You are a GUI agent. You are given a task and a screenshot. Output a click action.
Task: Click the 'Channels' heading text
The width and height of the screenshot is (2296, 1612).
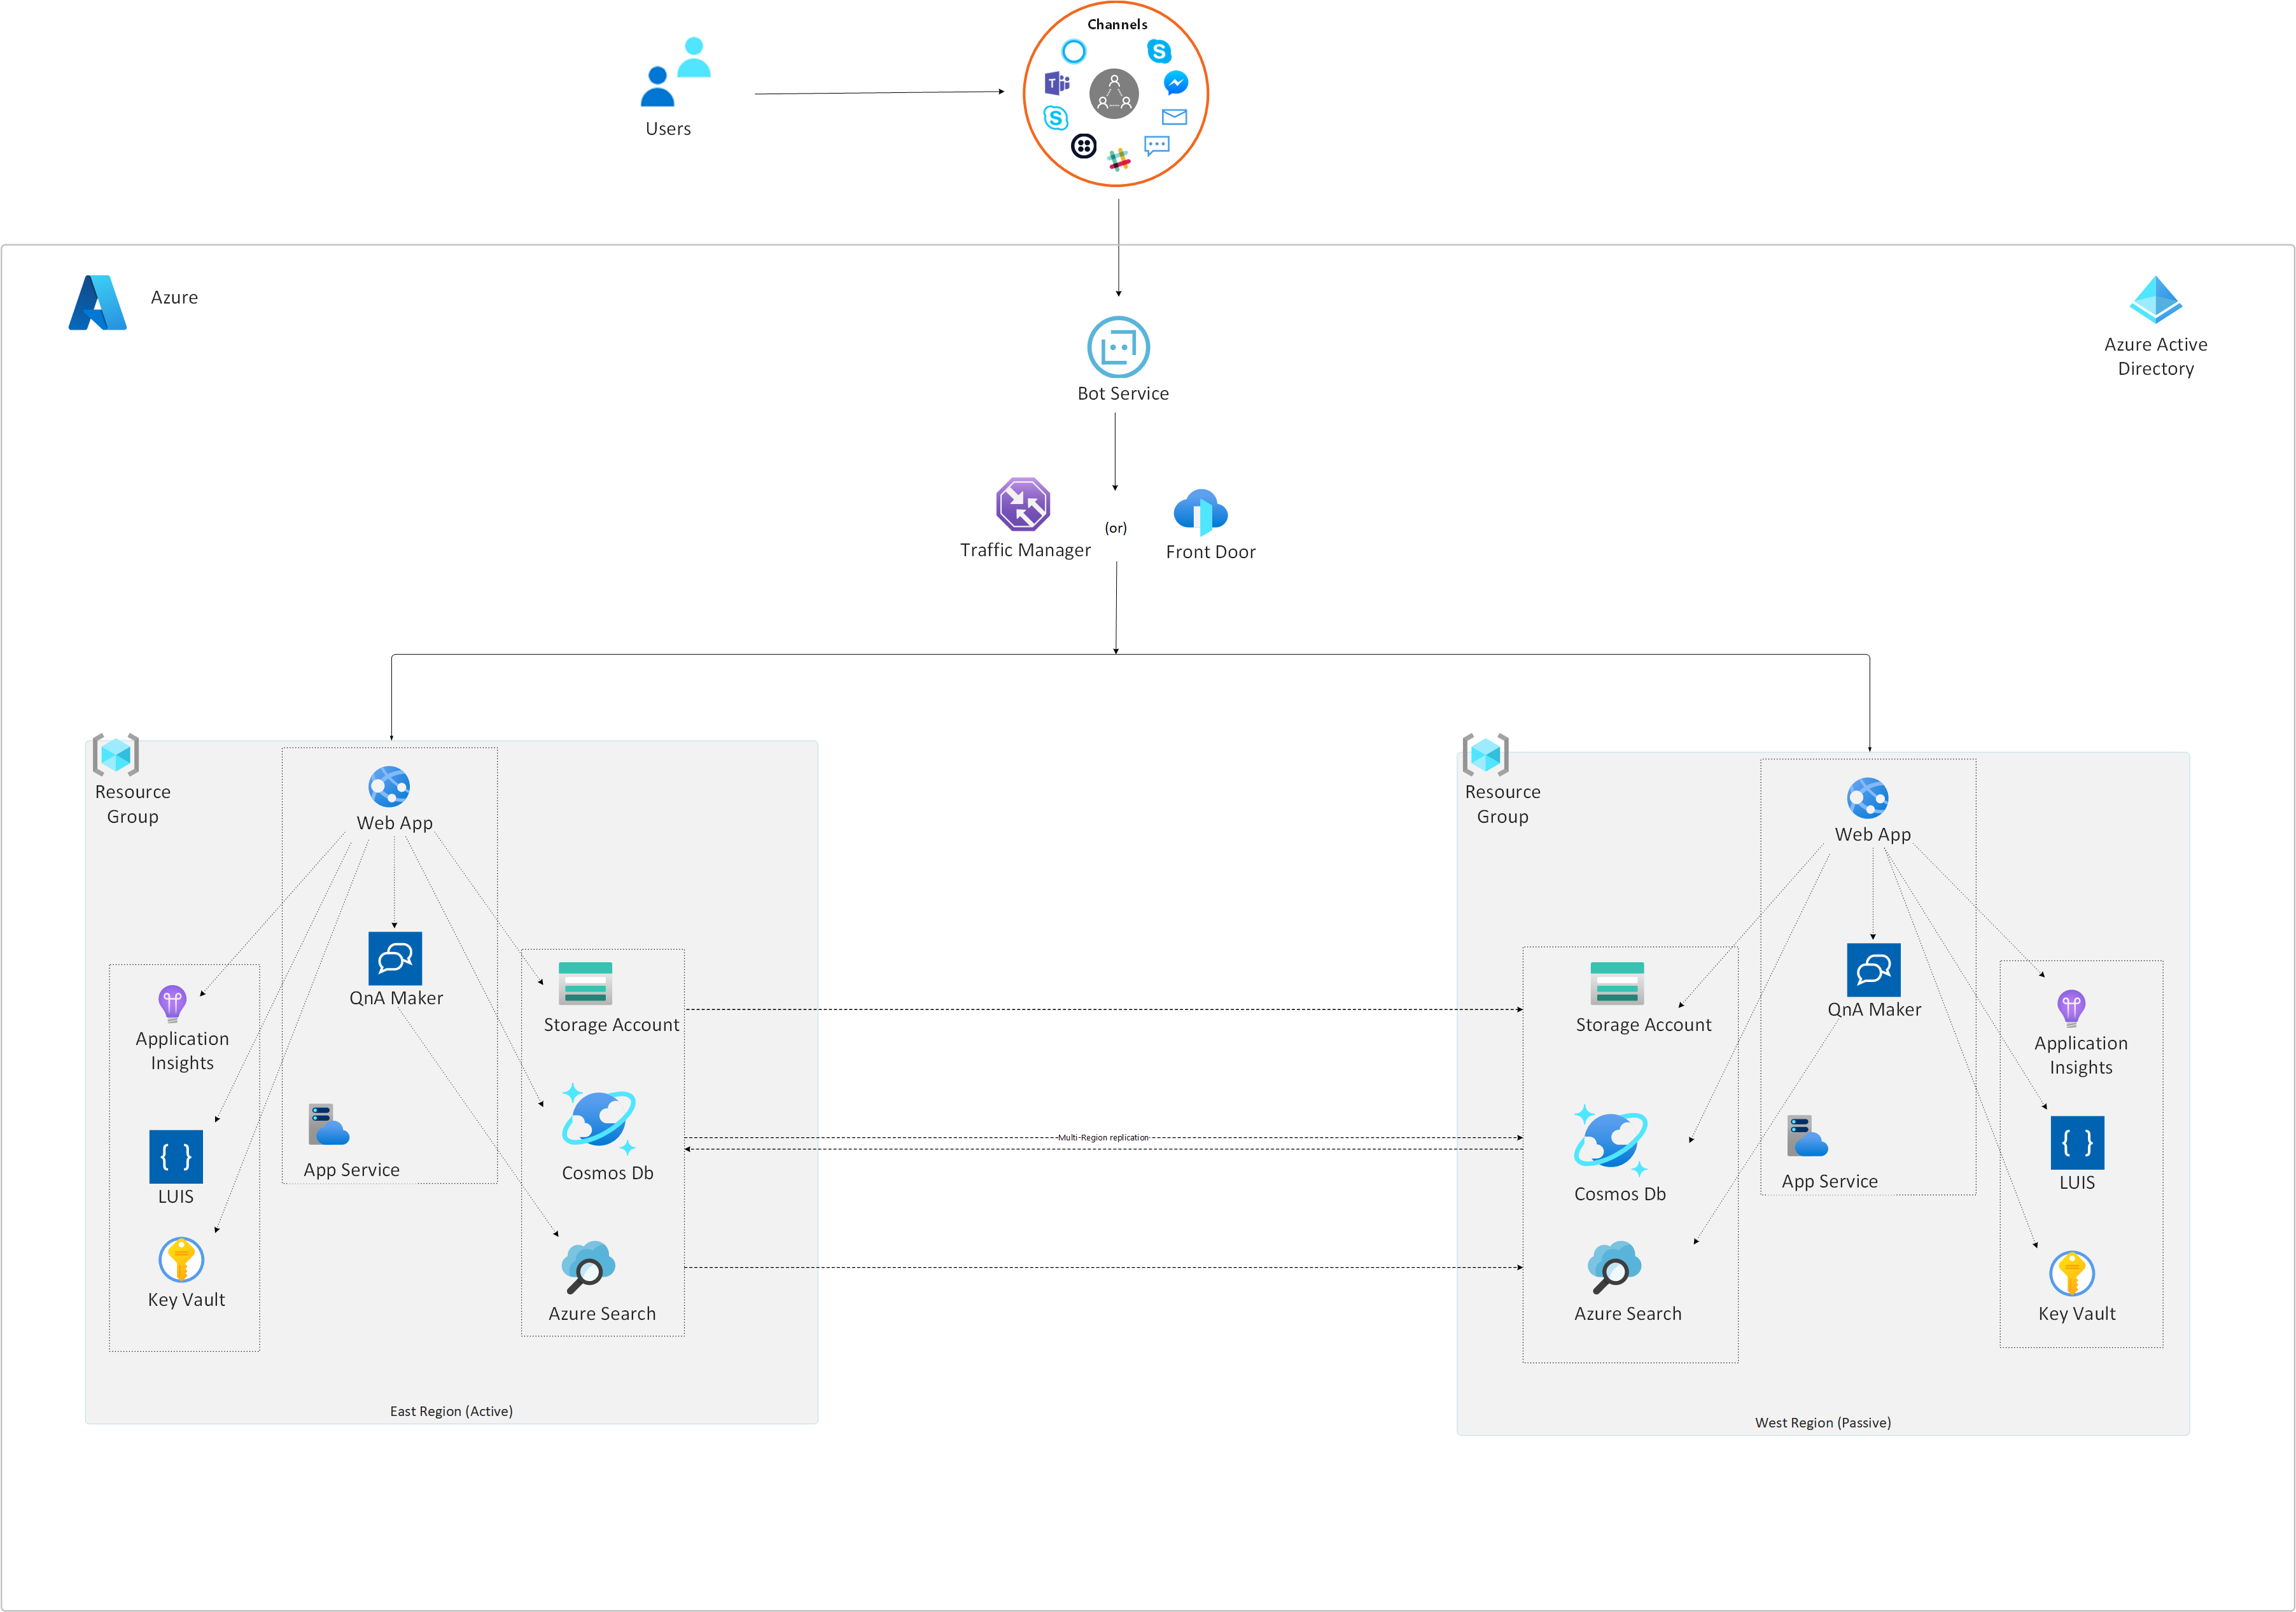[1117, 24]
